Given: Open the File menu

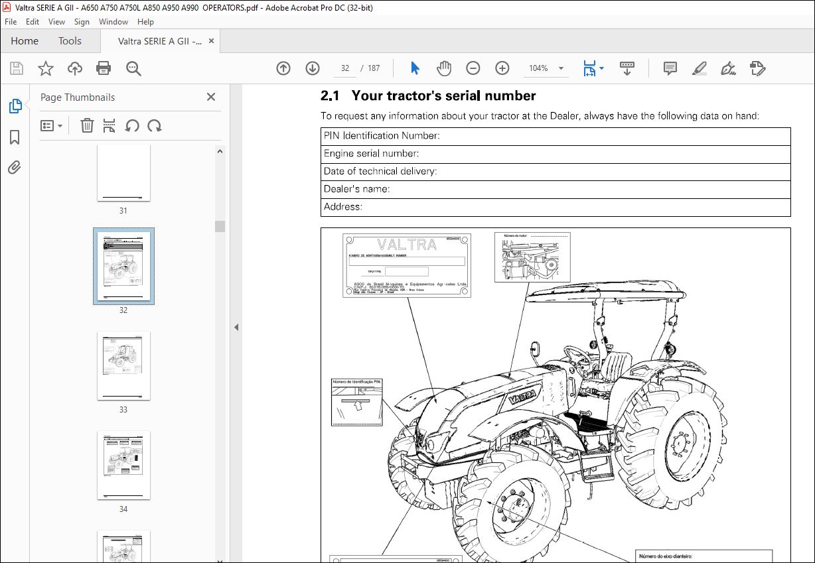Looking at the screenshot, I should point(11,22).
